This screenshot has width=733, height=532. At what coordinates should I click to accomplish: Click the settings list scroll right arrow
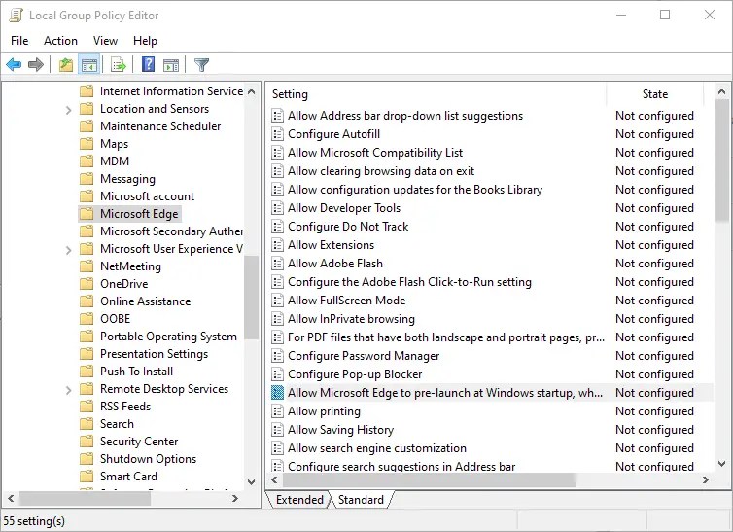point(706,479)
